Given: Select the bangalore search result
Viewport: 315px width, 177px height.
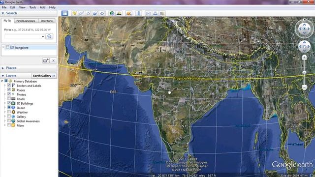Looking at the screenshot, I should click(x=22, y=48).
